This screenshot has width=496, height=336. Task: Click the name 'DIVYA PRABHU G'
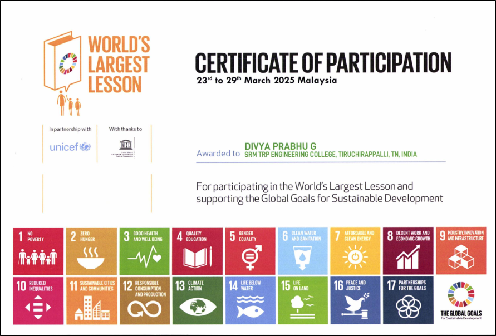(x=280, y=146)
